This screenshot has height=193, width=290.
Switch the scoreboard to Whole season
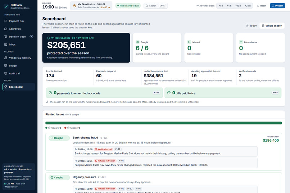(272, 26)
